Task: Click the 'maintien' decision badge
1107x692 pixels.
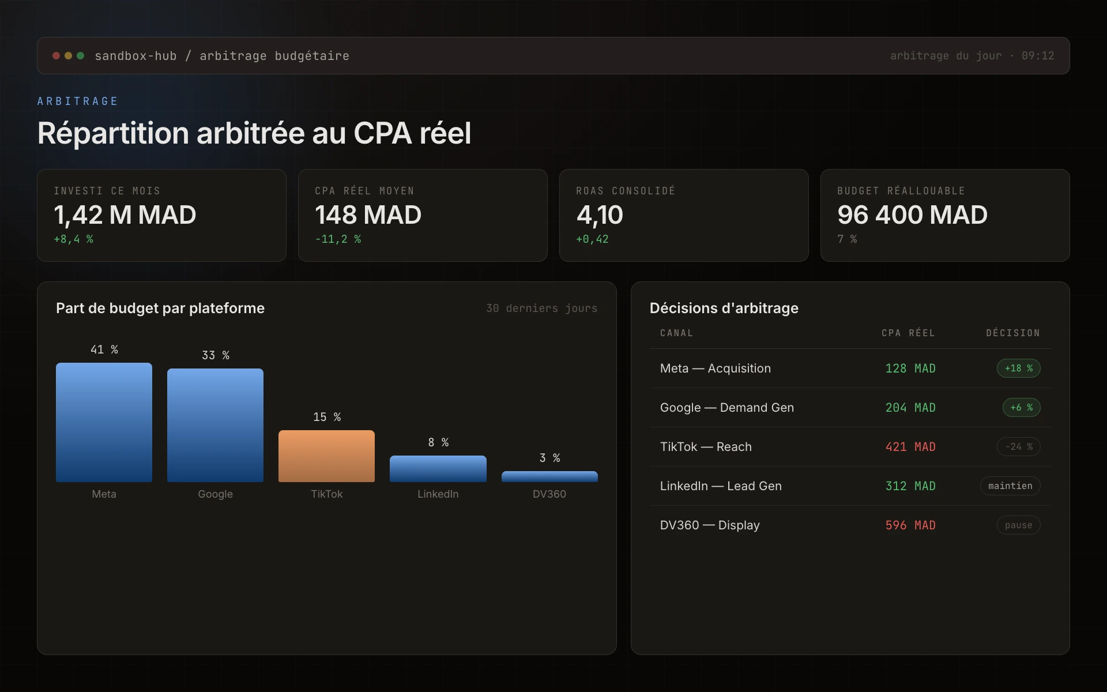Action: coord(1010,486)
